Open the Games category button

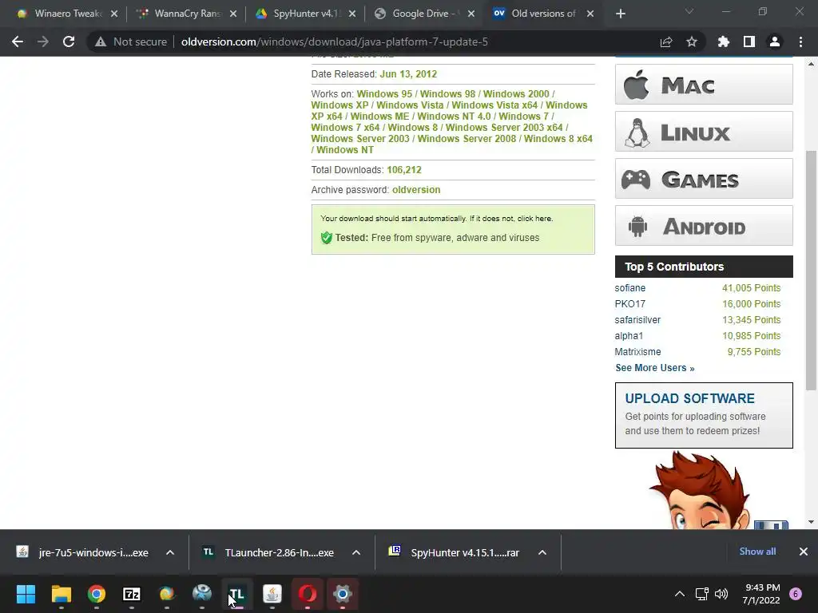tap(704, 179)
